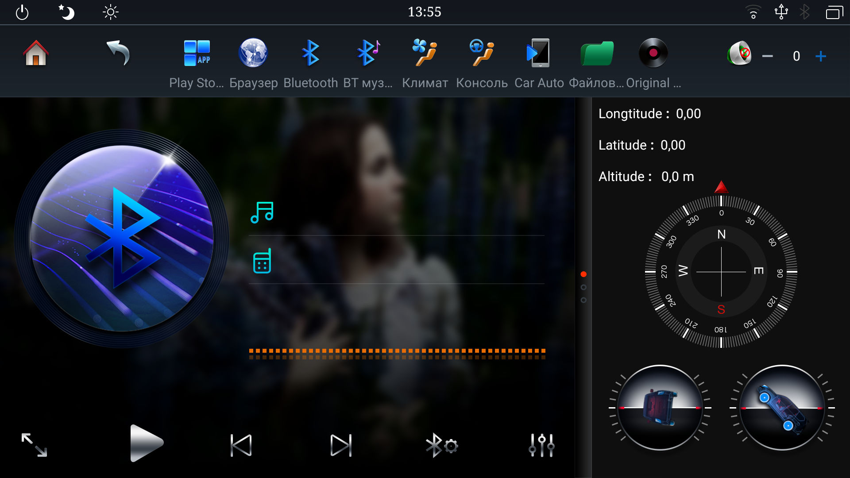Viewport: 850px width, 478px height.
Task: Open the equalizer sliders icon
Action: point(541,445)
